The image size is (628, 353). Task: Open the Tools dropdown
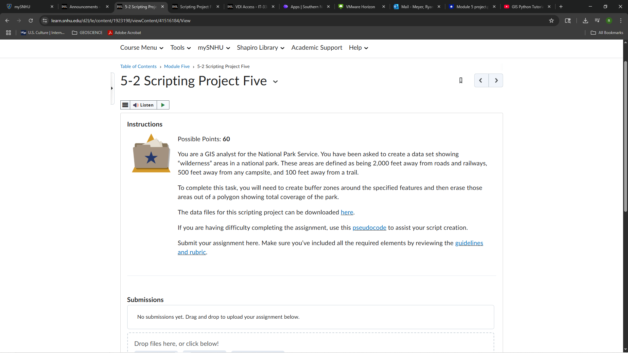180,48
